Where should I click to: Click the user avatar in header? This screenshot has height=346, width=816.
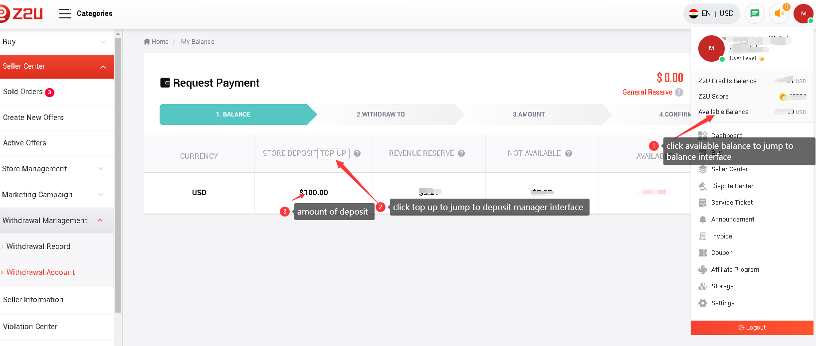(x=803, y=13)
